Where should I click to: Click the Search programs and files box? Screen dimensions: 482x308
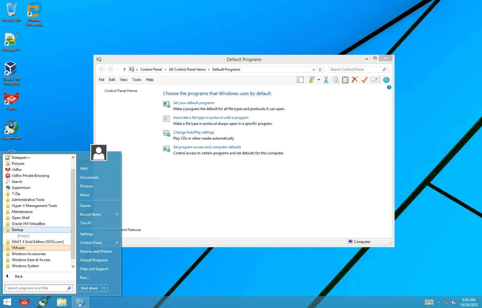39,288
